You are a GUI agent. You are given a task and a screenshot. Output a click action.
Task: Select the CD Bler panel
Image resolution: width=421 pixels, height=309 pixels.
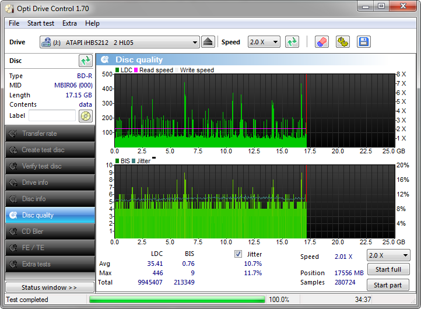[50, 231]
